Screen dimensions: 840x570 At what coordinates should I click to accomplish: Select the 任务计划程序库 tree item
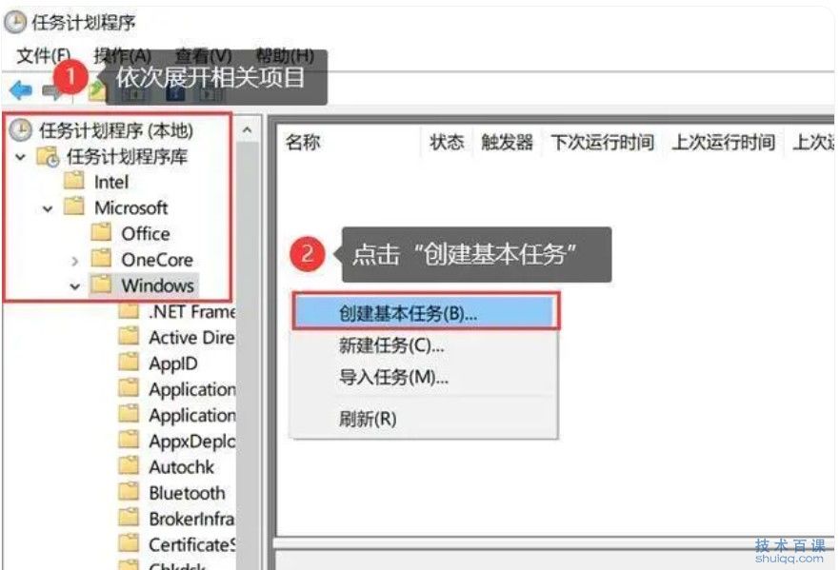pos(127,157)
